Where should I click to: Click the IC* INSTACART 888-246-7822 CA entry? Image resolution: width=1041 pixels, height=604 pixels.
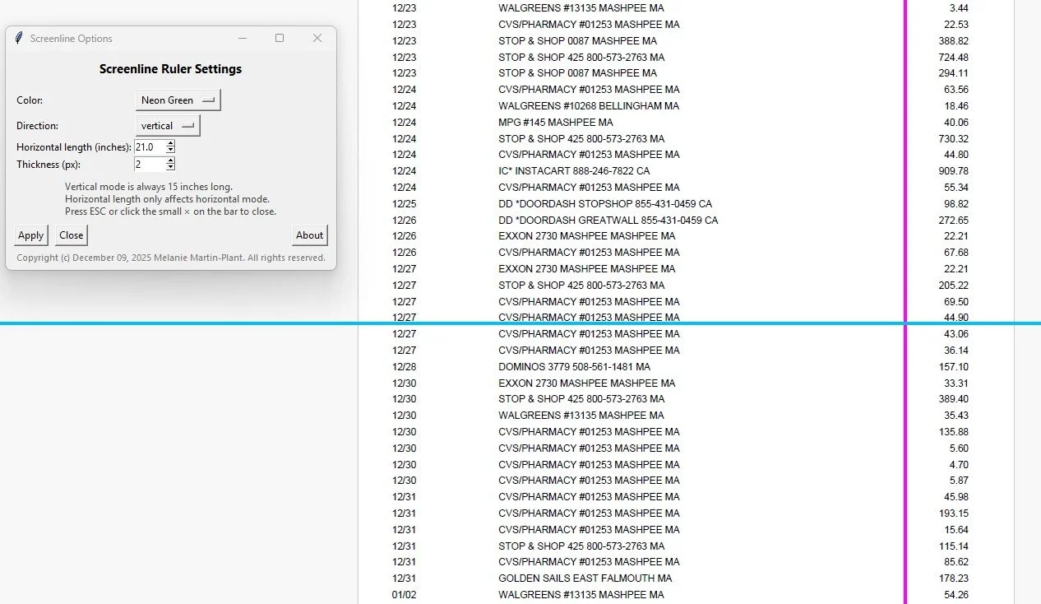pos(574,171)
